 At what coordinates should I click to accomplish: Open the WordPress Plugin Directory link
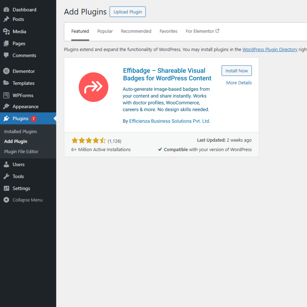tap(270, 50)
